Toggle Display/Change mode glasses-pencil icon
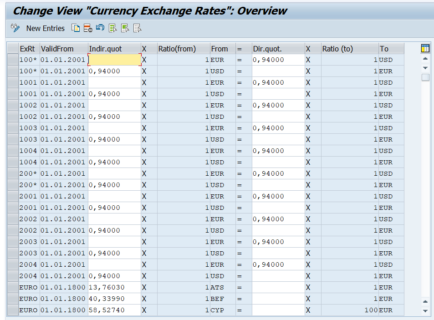 pos(15,28)
